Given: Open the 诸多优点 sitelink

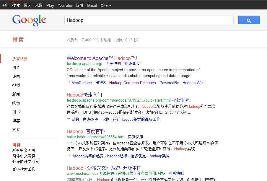Looking at the screenshot, I should pyautogui.click(x=138, y=156).
